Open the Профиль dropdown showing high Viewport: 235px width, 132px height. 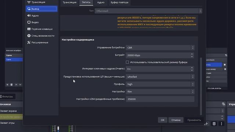(160, 84)
